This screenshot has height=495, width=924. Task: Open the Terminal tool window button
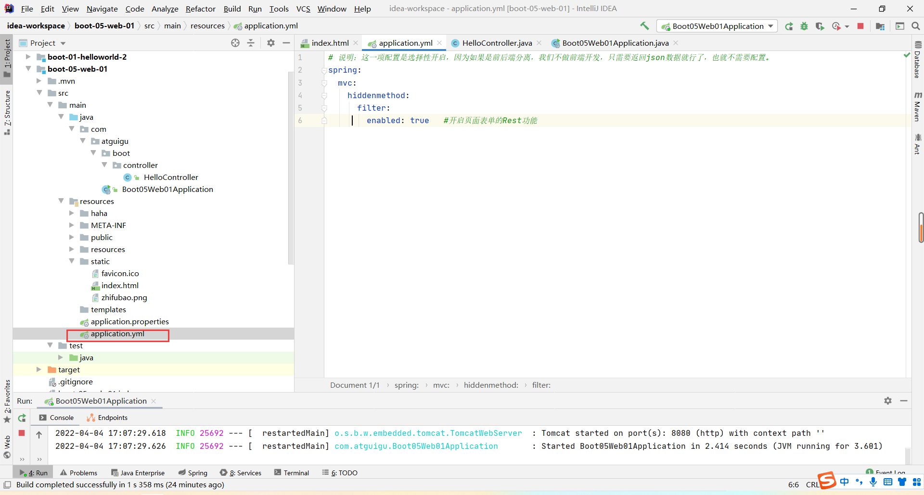(x=292, y=473)
